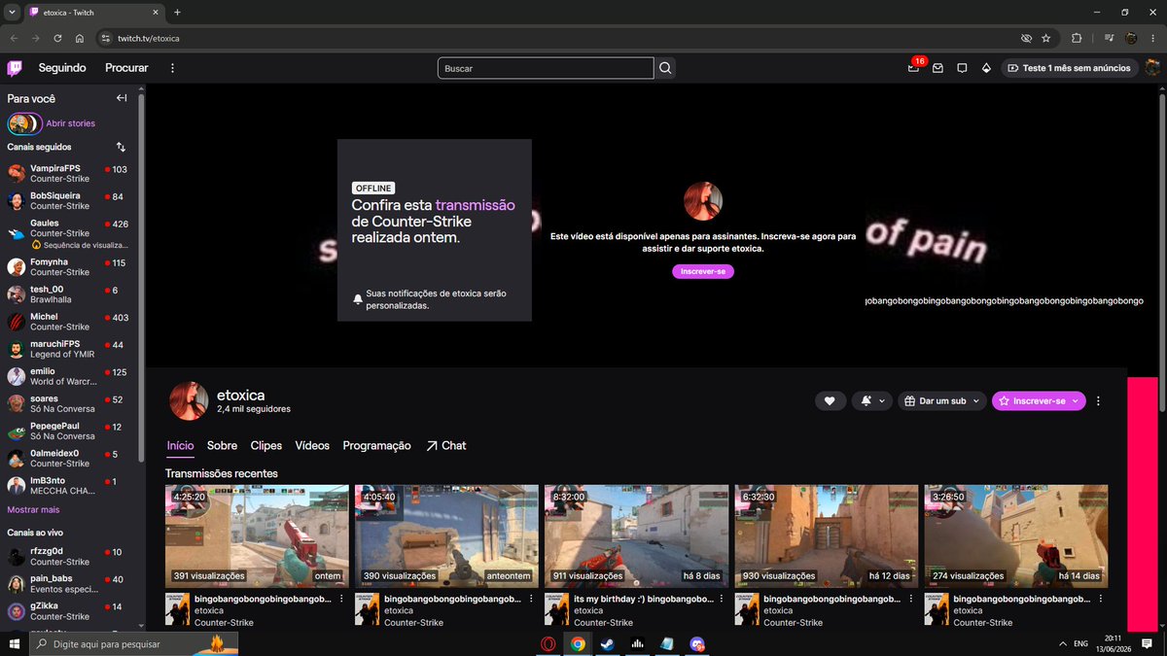Click the transmissão link in offline card

click(475, 205)
